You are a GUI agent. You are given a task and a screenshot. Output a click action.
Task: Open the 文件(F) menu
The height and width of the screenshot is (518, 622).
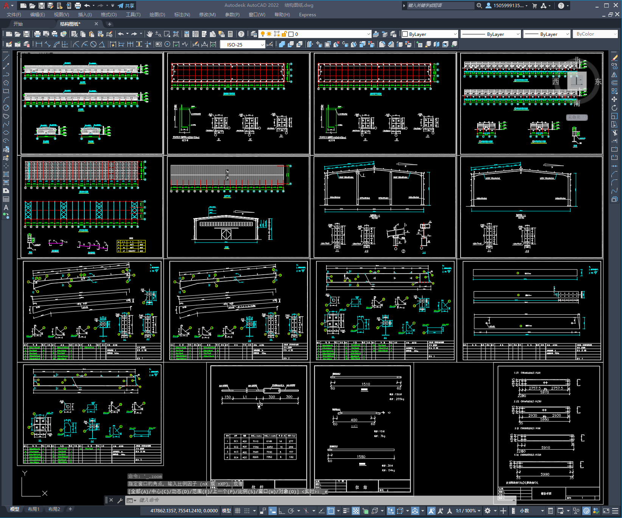14,14
